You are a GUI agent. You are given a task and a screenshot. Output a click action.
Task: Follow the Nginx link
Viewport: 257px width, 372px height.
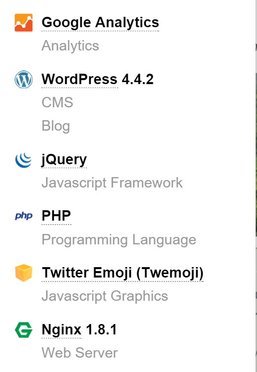tap(61, 330)
